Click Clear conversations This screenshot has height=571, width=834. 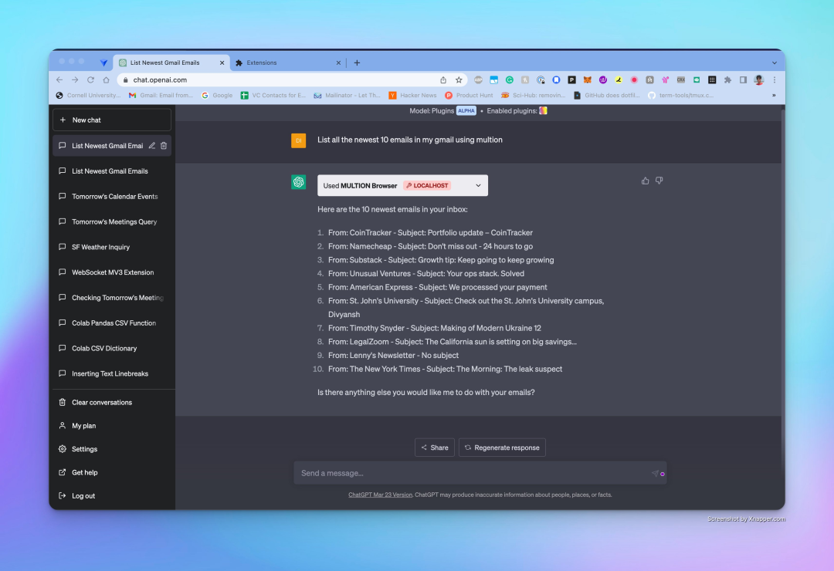pyautogui.click(x=112, y=403)
